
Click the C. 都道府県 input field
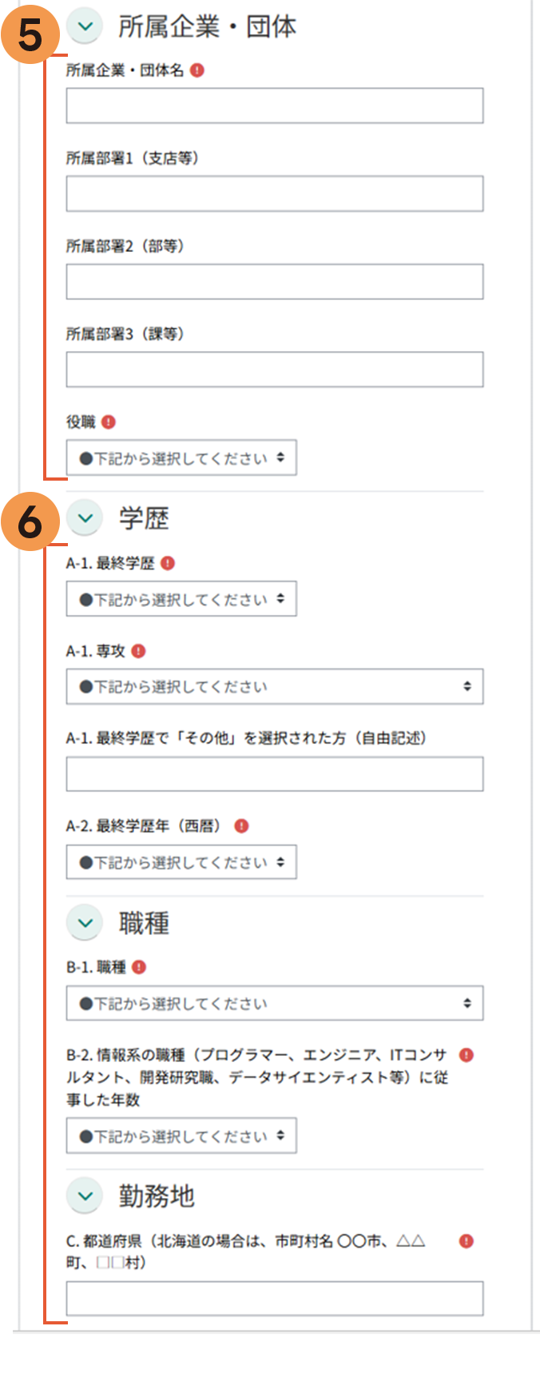point(274,1298)
